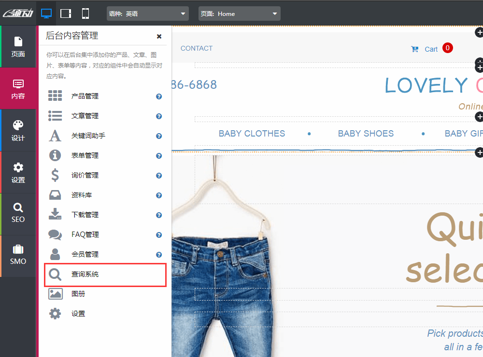Open the shopping Cart link
The image size is (483, 357).
431,49
